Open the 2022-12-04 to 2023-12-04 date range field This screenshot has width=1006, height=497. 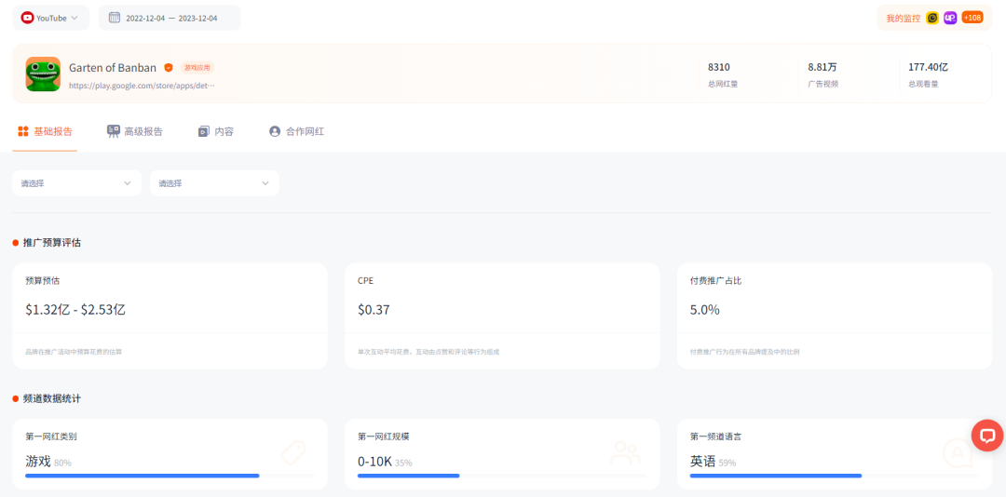(x=170, y=18)
